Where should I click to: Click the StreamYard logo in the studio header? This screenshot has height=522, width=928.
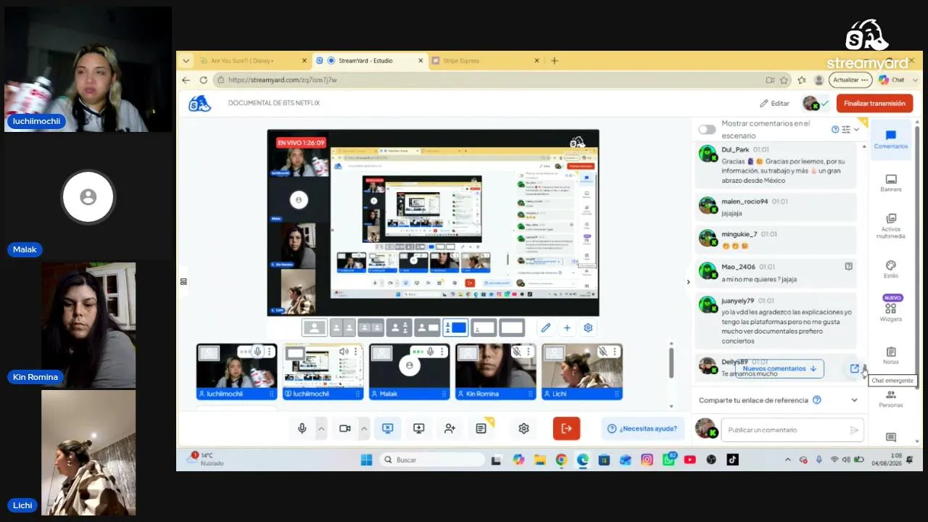point(199,103)
